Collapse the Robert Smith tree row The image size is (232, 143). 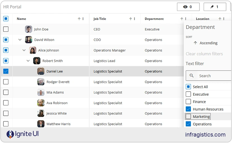click(x=28, y=61)
